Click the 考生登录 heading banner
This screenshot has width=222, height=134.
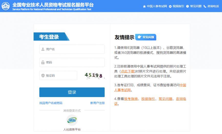[x=51, y=37]
